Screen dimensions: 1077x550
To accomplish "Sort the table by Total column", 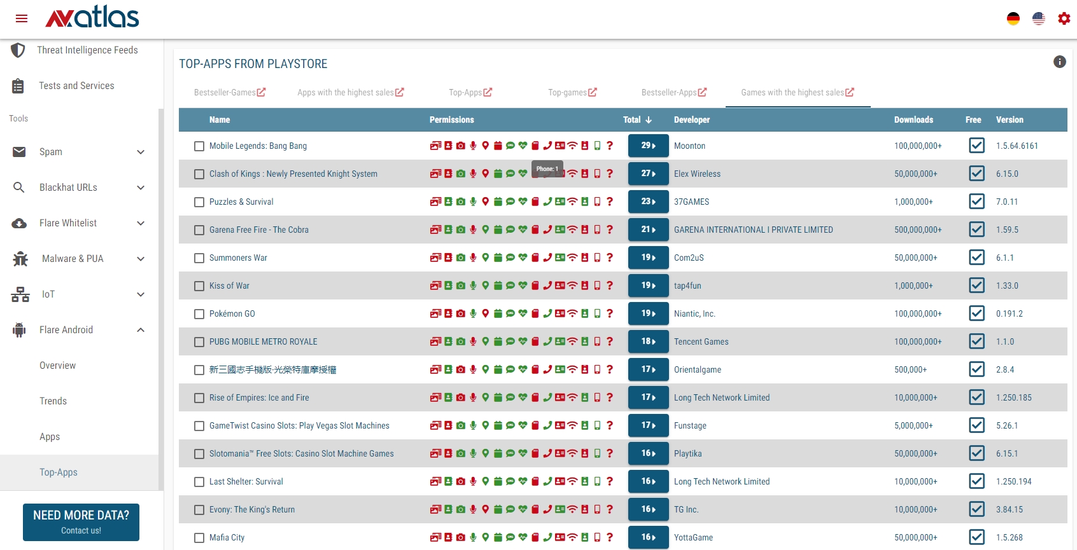I will (x=637, y=120).
